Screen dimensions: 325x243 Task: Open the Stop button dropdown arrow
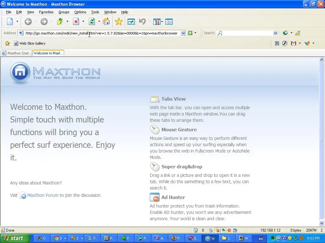tap(83, 21)
